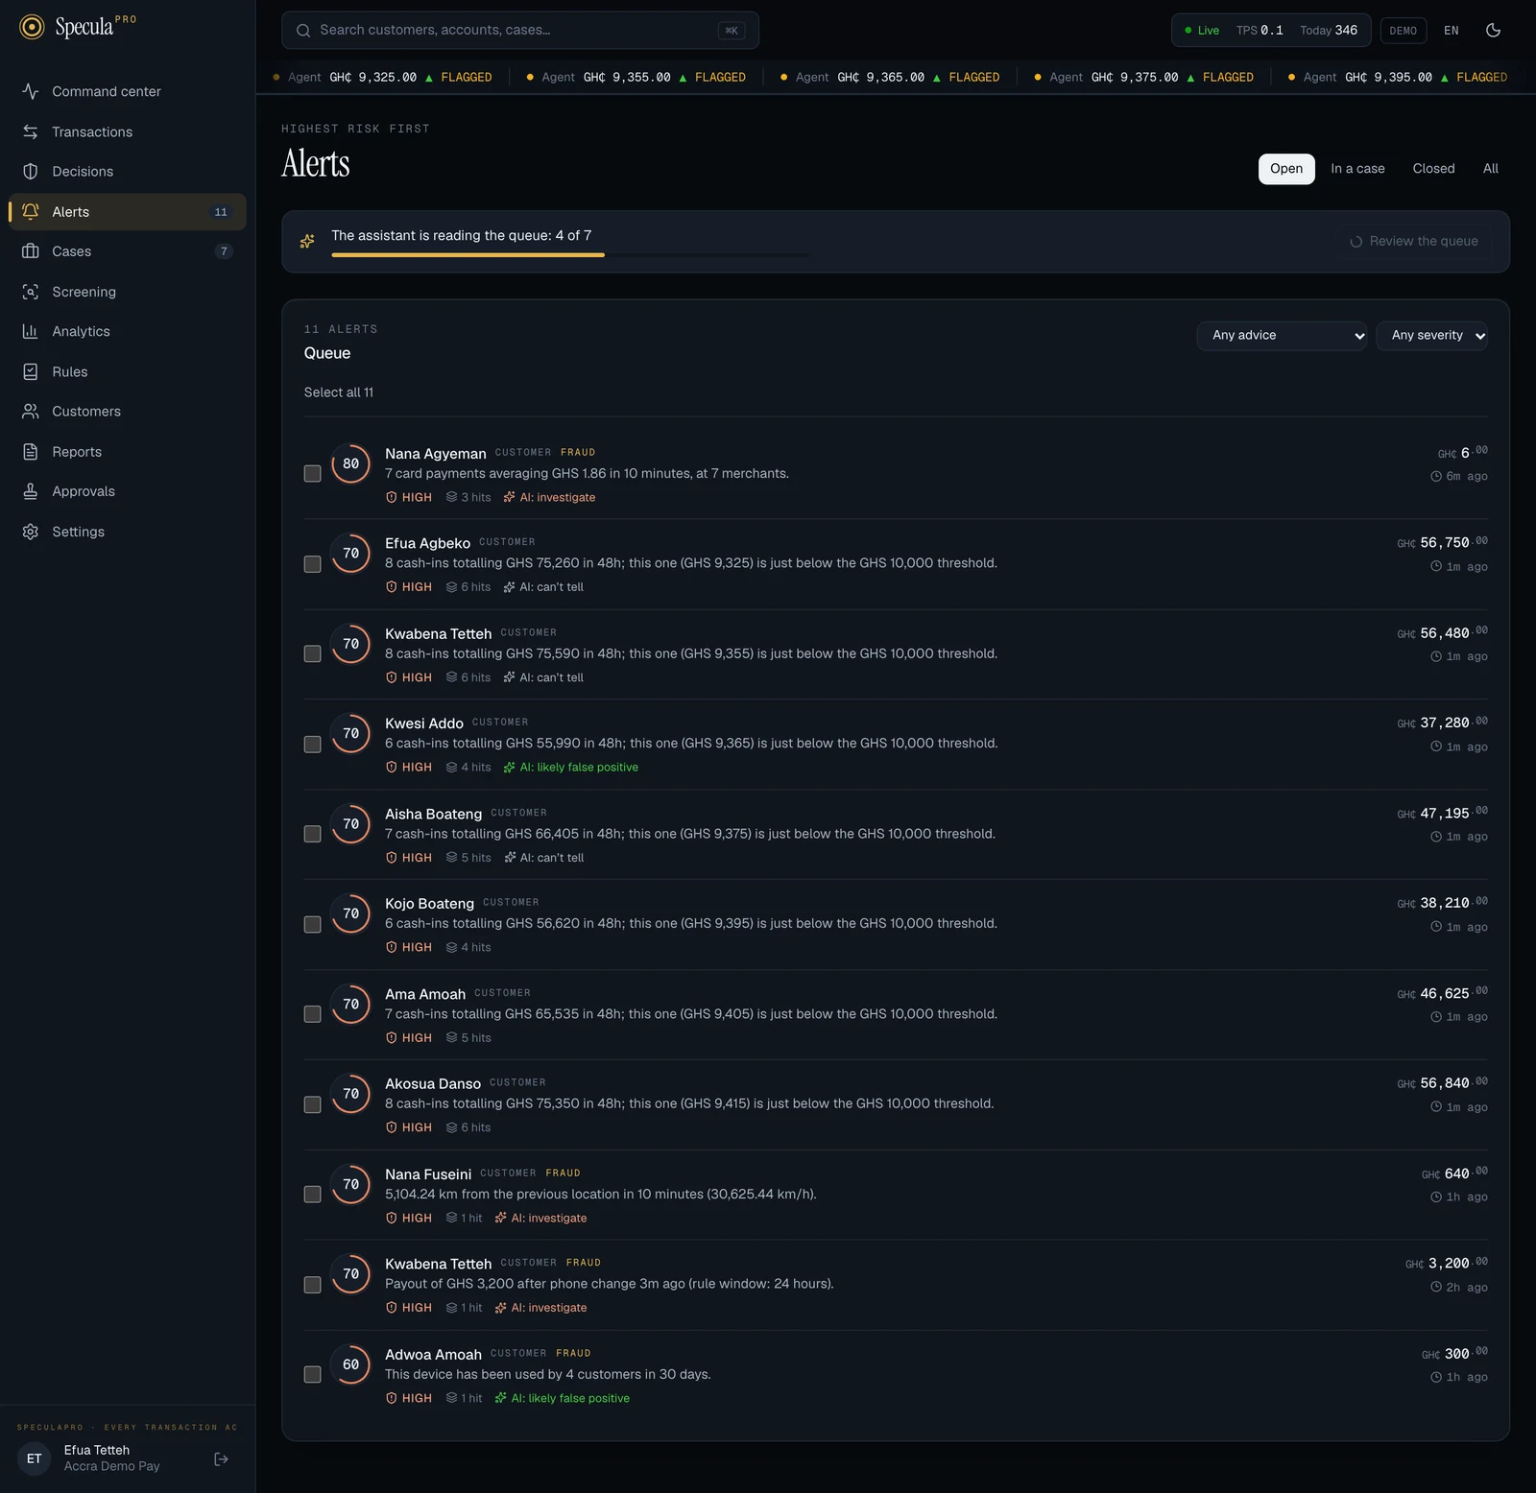Viewport: 1536px width, 1493px height.
Task: Click the Cases briefcase icon
Action: 31,251
